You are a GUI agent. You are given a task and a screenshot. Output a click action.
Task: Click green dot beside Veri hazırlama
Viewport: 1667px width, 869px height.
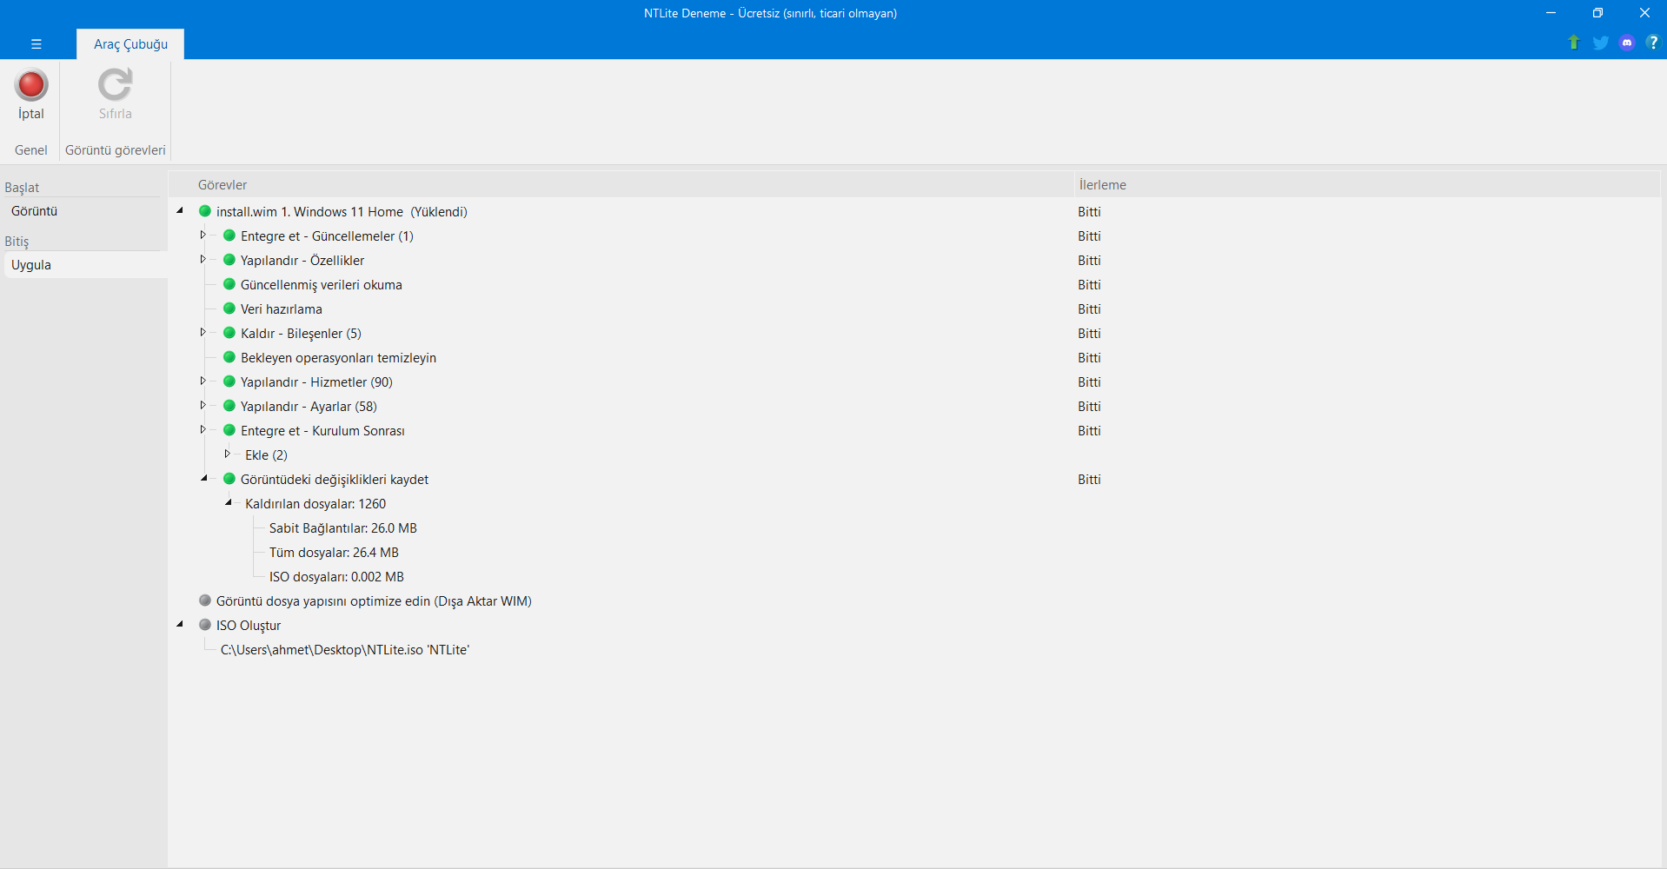point(229,308)
